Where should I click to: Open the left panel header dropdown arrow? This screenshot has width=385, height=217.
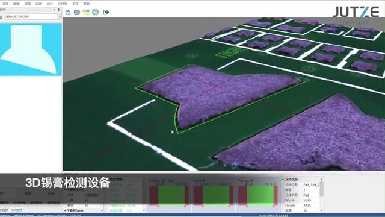coord(54,10)
